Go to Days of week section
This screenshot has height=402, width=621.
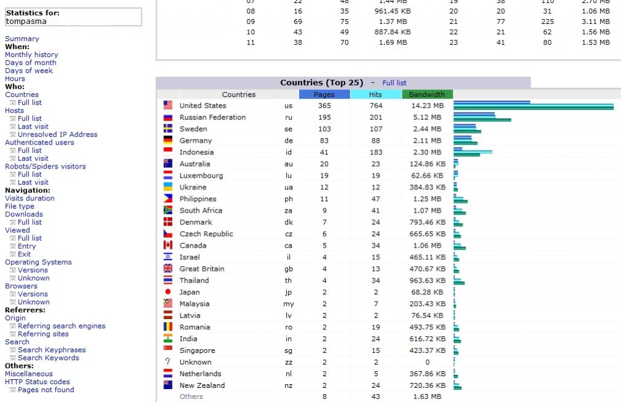pos(29,71)
